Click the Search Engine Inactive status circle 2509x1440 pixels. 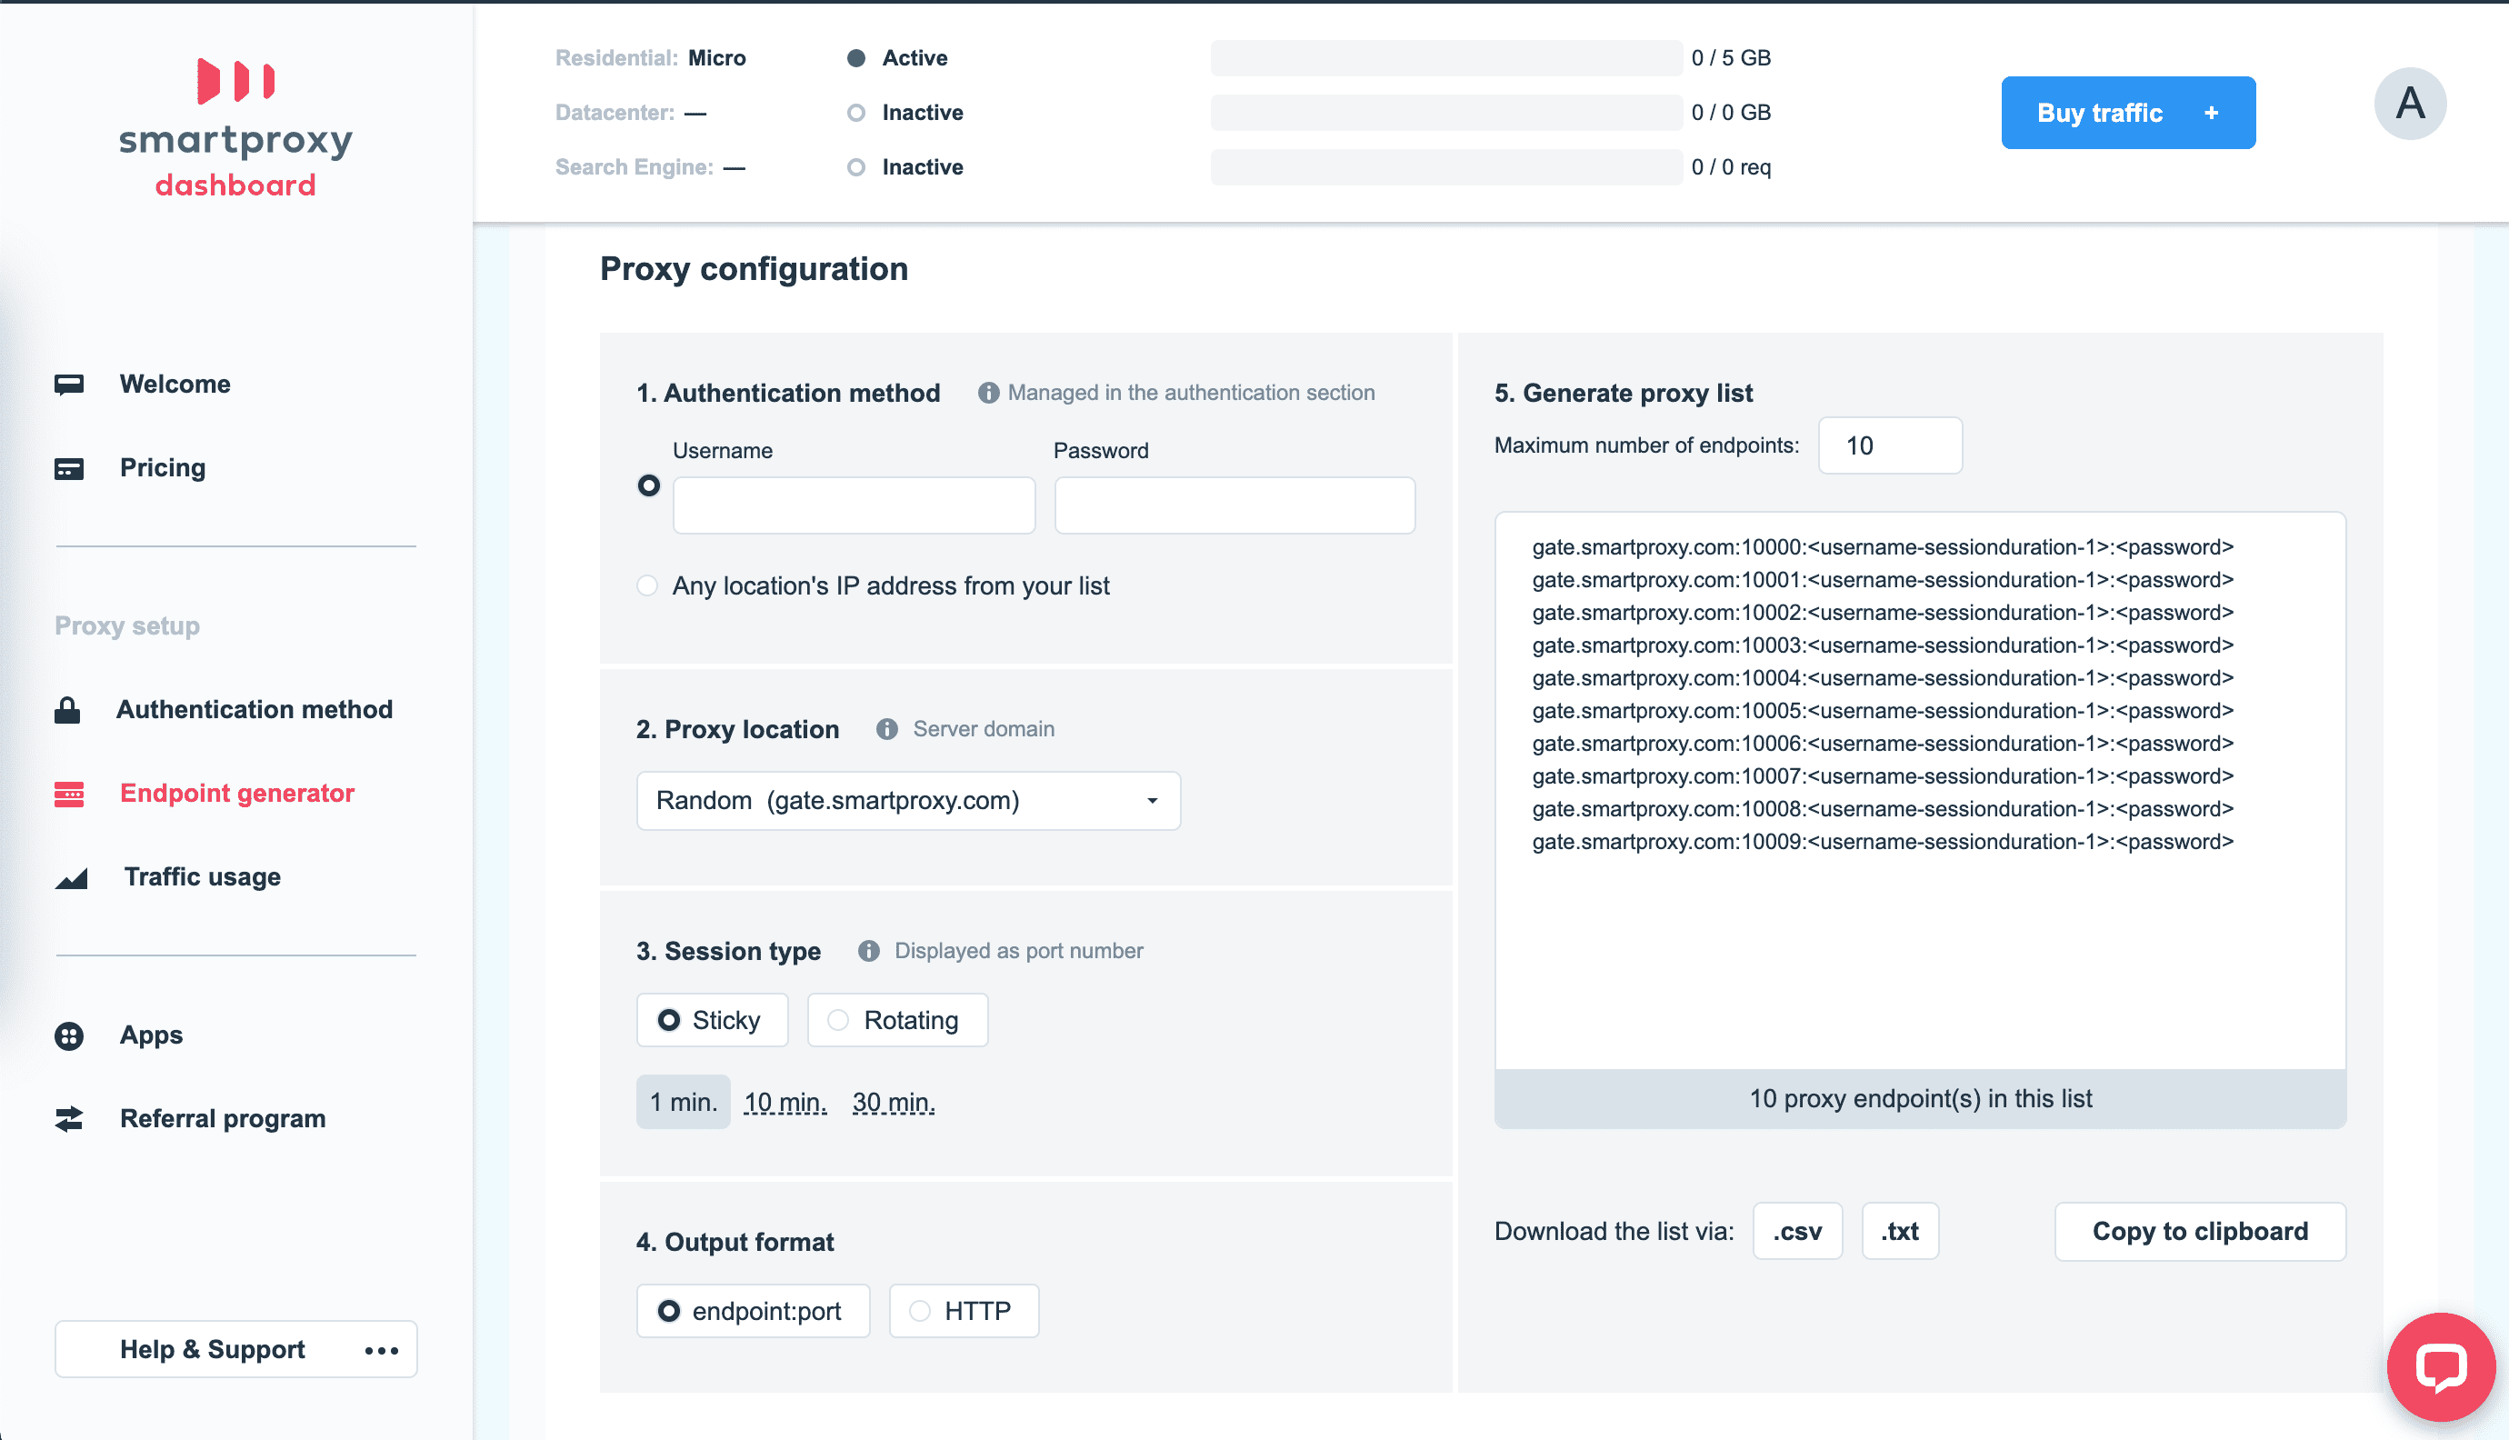[x=856, y=167]
